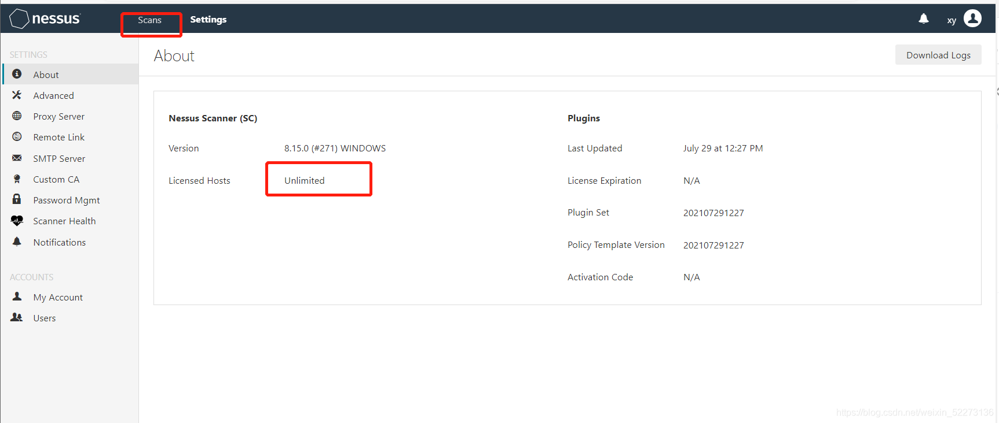Open the user avatar menu
Image resolution: width=999 pixels, height=423 pixels.
point(972,18)
